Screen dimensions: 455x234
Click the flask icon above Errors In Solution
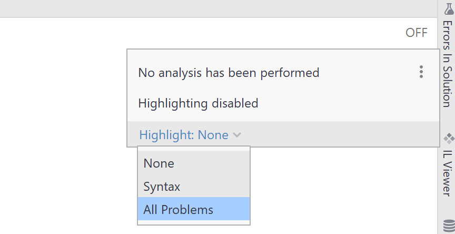coord(449,9)
